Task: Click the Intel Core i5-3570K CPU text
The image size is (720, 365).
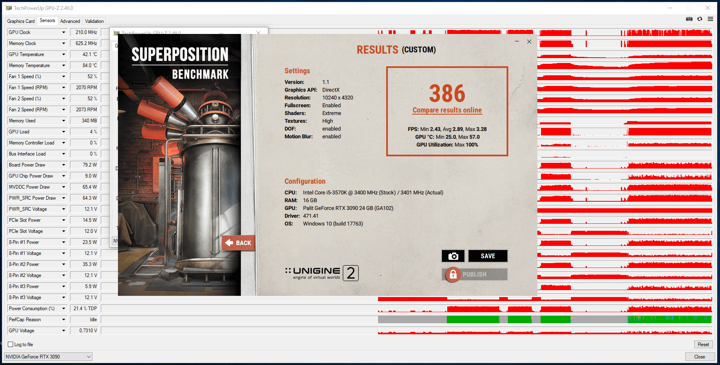Action: [x=373, y=193]
